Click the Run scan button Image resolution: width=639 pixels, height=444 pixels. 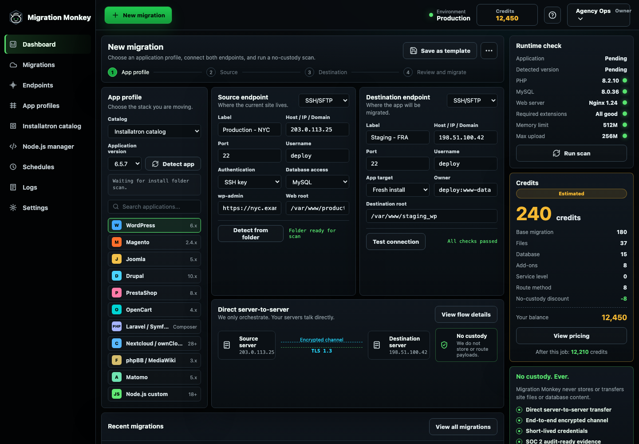click(572, 153)
